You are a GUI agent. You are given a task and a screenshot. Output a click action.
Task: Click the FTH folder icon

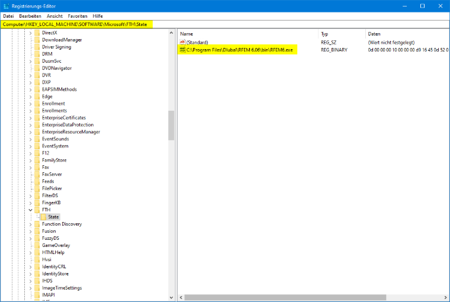pyautogui.click(x=37, y=210)
